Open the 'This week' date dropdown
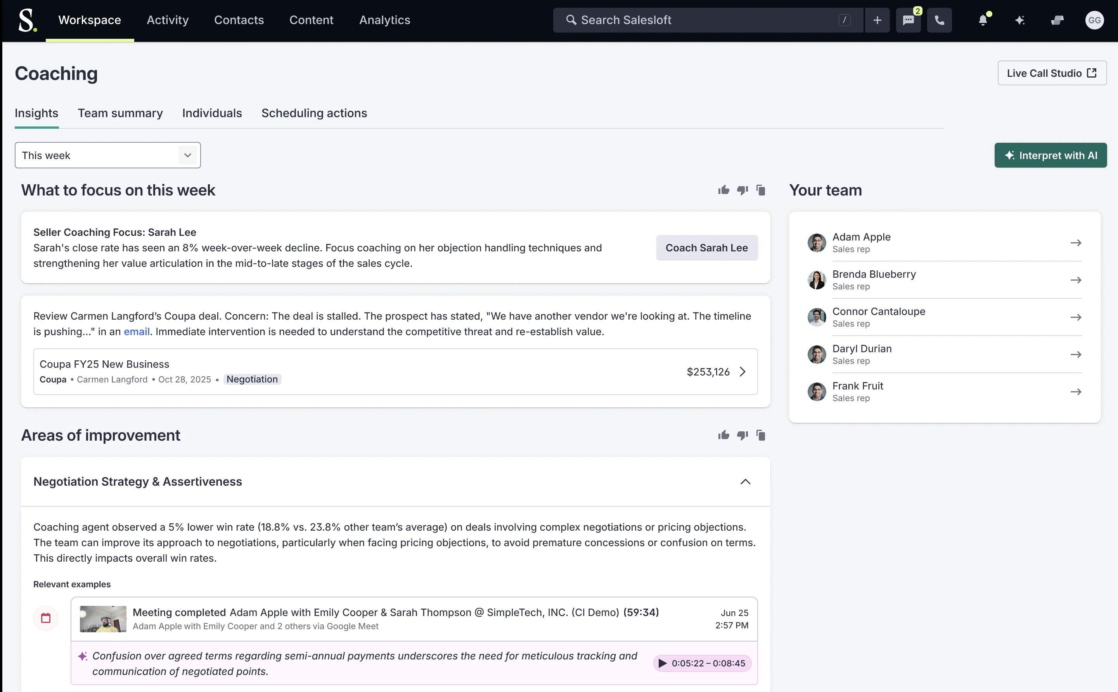The height and width of the screenshot is (692, 1118). pyautogui.click(x=107, y=155)
